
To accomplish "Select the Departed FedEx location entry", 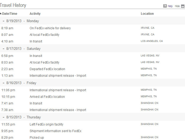I will [x=47, y=69].
